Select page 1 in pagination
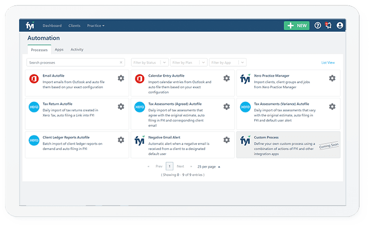369x247 pixels. click(x=170, y=166)
